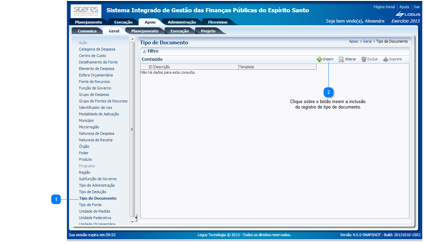The image size is (425, 244).
Task: Collapse the sidebar with the splitter arrow
Action: click(136, 217)
